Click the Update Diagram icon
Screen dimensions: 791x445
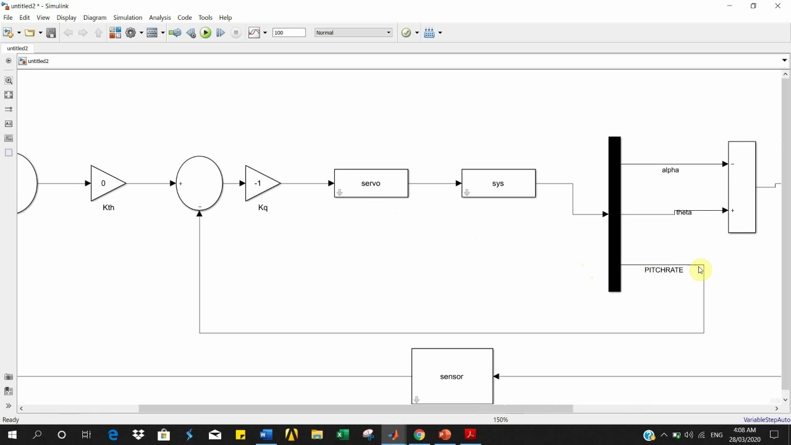point(175,33)
